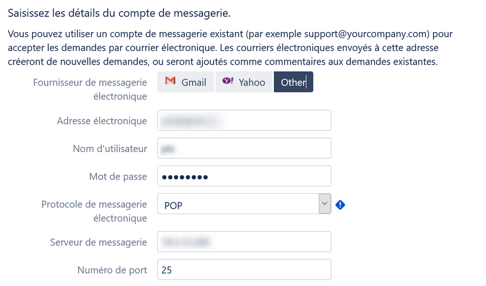Open the POP protocol combo box

[244, 203]
